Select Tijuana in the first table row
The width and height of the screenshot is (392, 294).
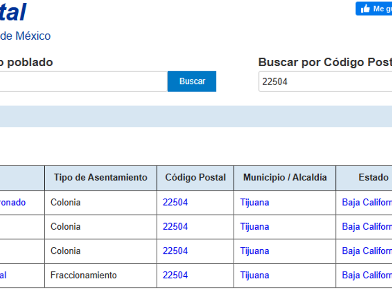pos(254,203)
